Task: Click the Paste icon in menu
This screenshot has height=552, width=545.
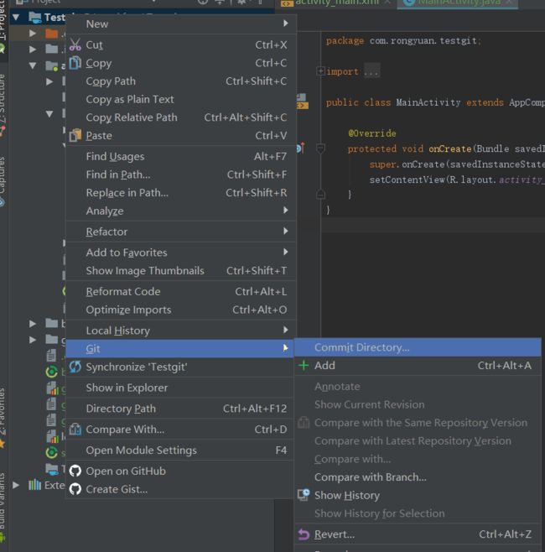Action: (x=75, y=135)
